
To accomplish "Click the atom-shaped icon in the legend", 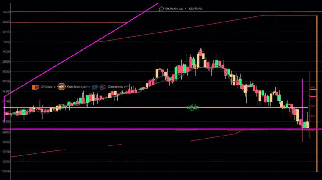I will click(102, 87).
